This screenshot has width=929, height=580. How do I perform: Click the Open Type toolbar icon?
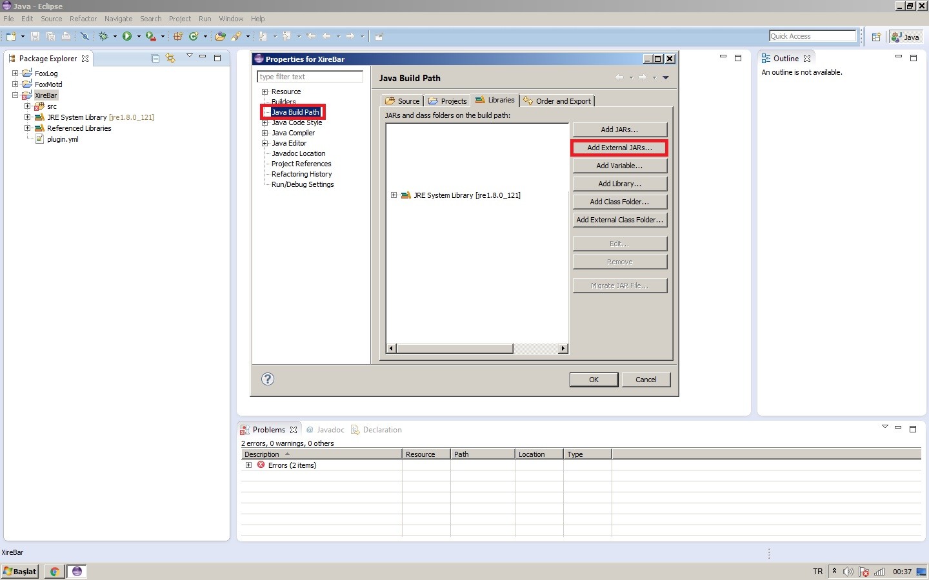click(x=221, y=36)
